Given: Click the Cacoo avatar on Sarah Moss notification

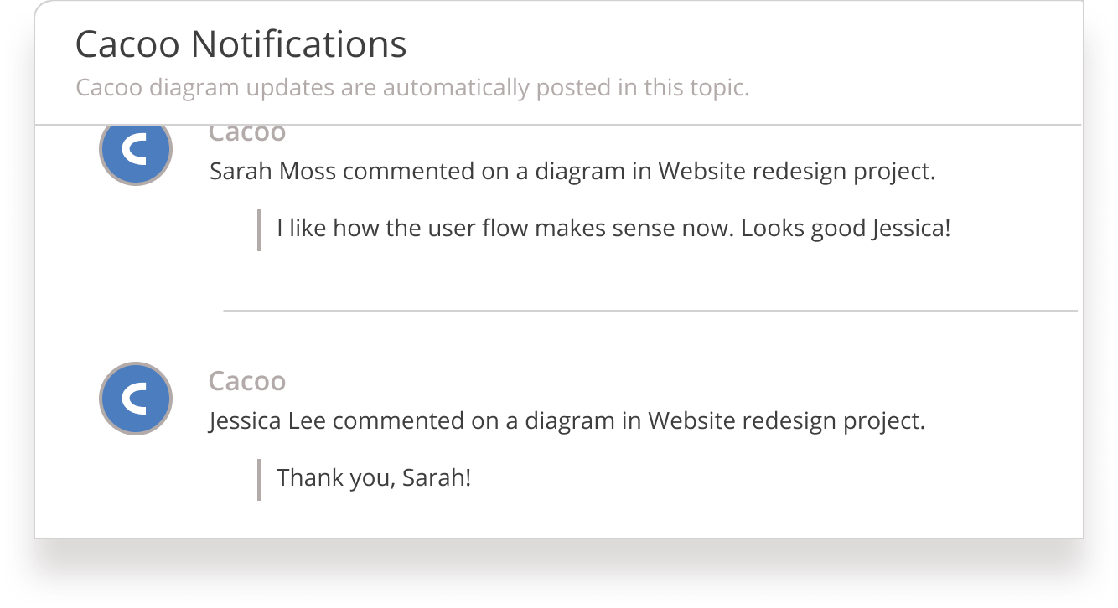Looking at the screenshot, I should click(x=136, y=152).
